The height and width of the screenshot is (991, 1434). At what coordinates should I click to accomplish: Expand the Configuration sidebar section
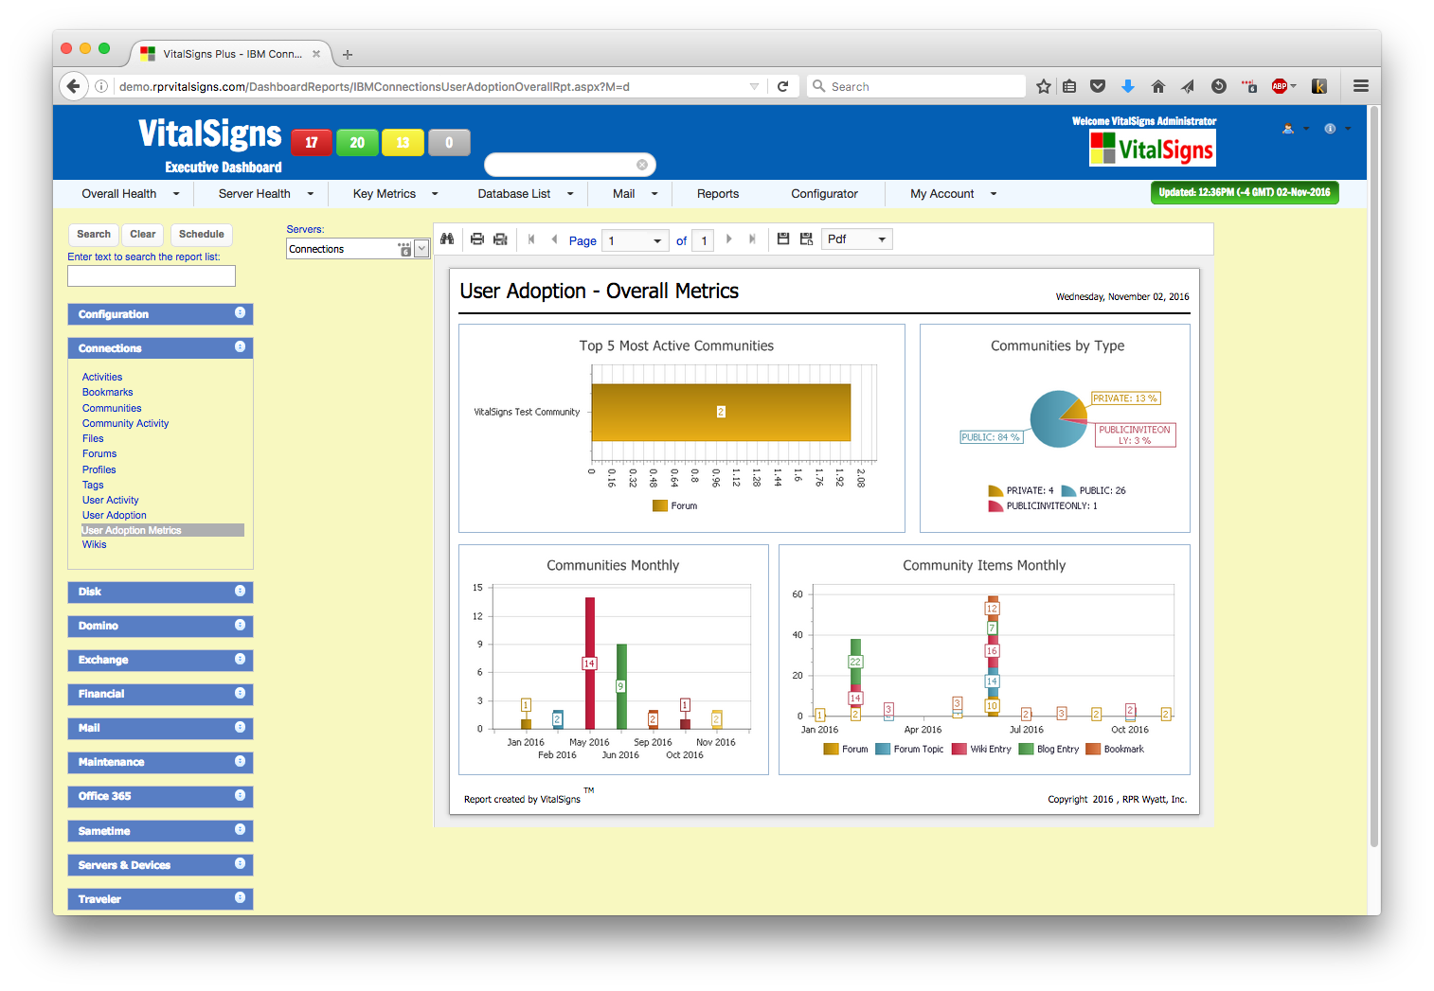coord(240,313)
